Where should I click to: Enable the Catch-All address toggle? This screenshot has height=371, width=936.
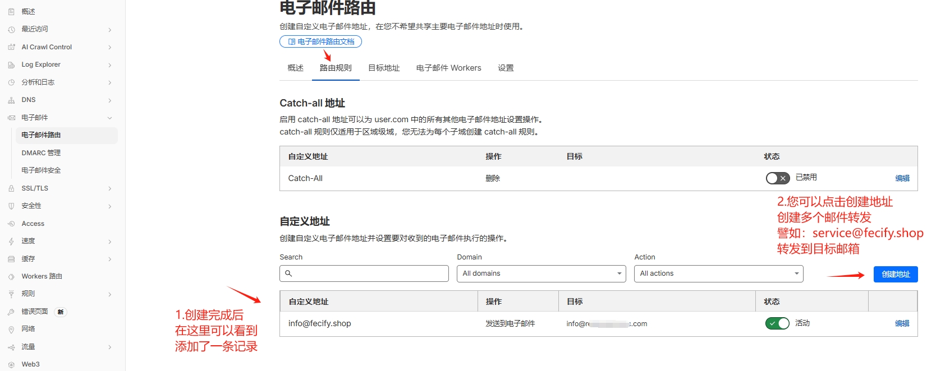[x=778, y=178]
